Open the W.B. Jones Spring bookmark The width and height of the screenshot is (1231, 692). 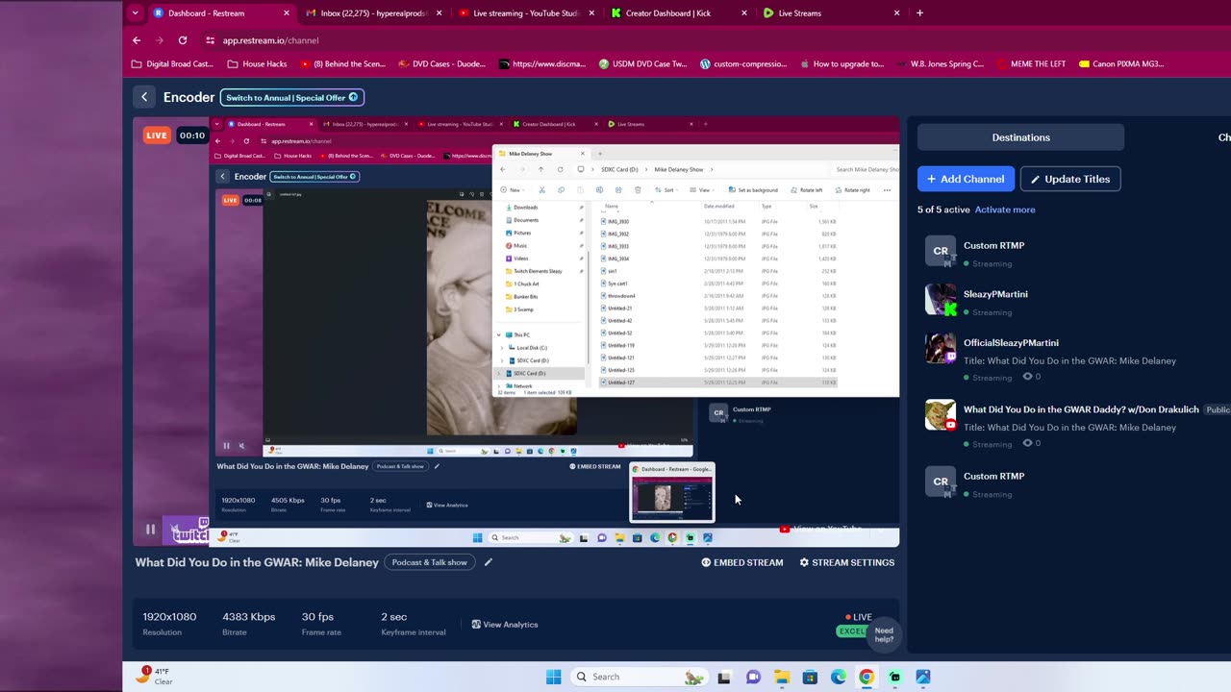point(941,64)
